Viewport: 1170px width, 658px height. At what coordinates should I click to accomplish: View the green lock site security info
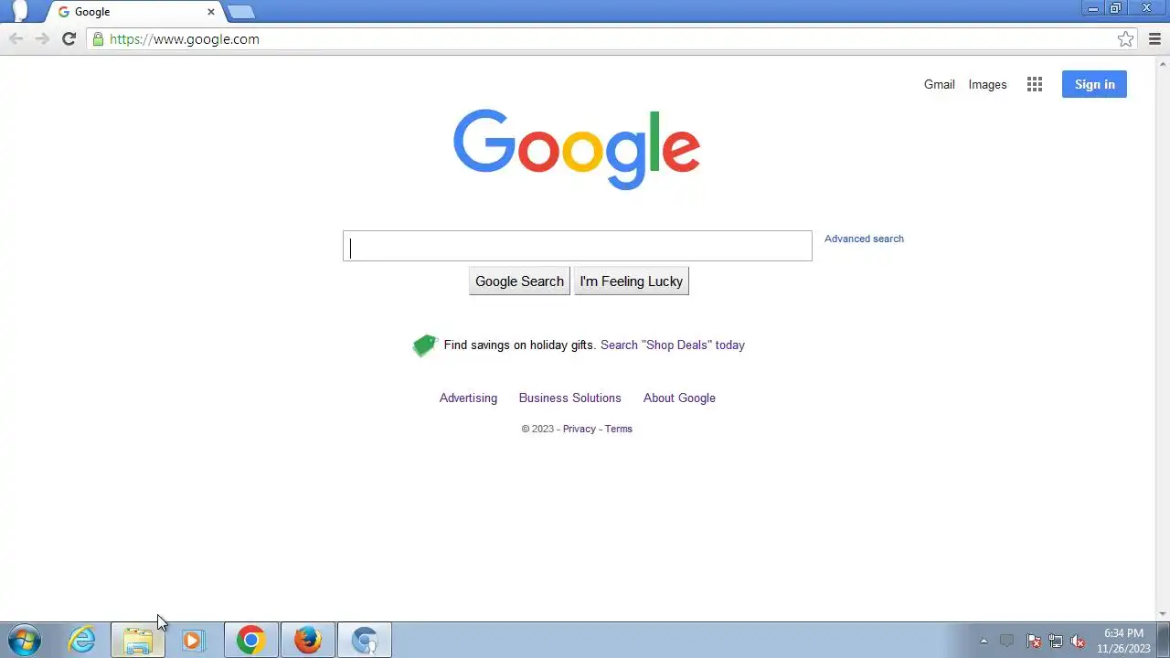98,38
